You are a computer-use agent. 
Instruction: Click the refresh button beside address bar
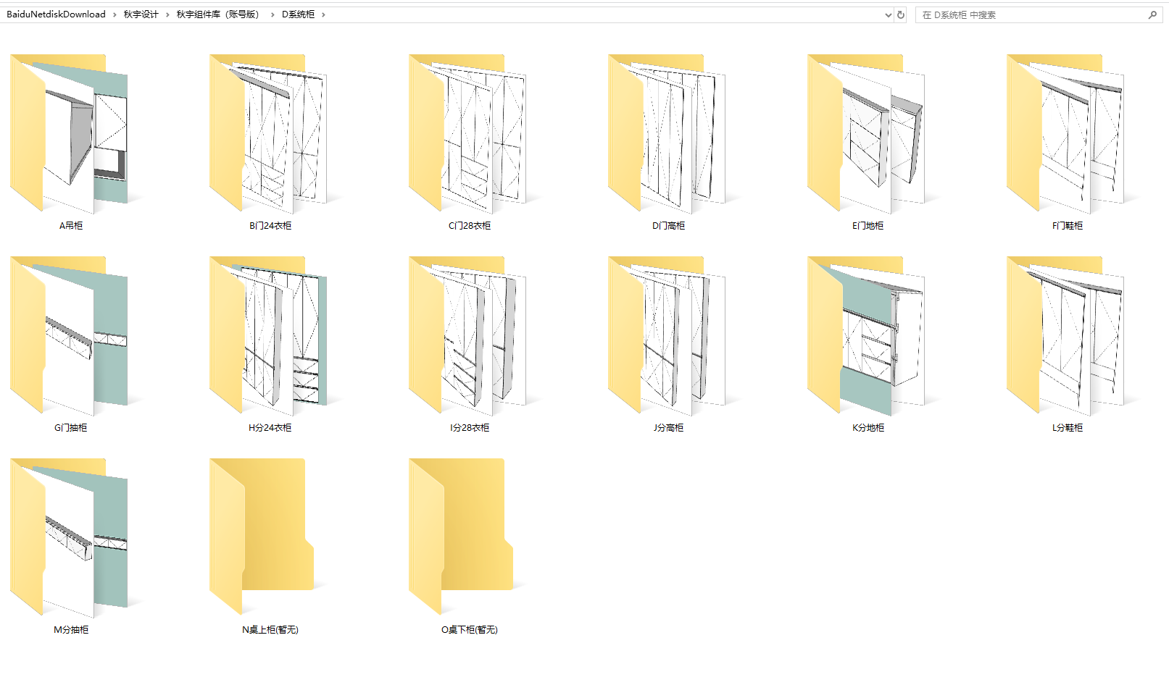point(901,14)
